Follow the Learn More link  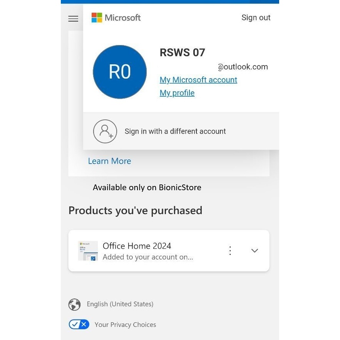click(x=109, y=161)
